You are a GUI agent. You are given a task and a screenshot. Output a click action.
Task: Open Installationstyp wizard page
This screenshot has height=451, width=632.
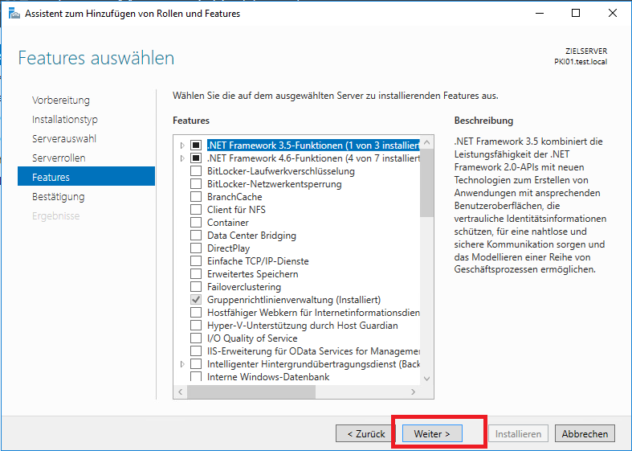[65, 120]
